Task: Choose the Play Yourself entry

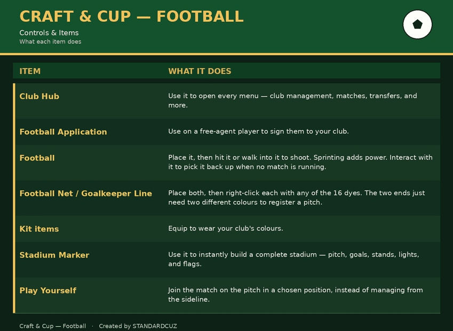Action: [x=47, y=291]
